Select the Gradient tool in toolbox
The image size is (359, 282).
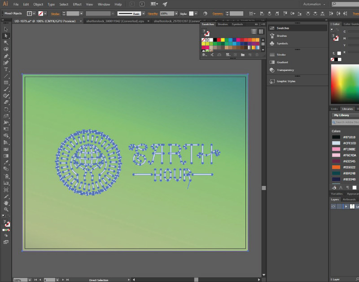pyautogui.click(x=6, y=156)
